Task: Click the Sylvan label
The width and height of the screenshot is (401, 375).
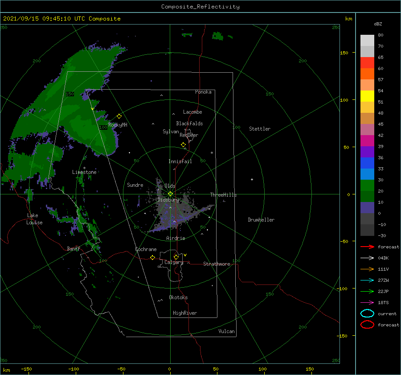Action: (x=171, y=132)
